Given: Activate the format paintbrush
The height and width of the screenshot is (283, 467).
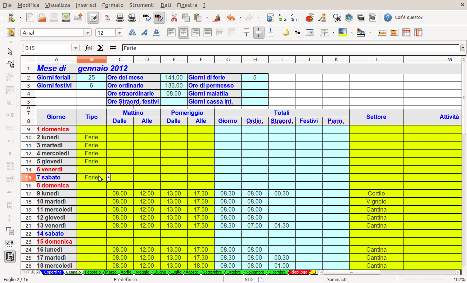Looking at the screenshot, I should [x=217, y=18].
